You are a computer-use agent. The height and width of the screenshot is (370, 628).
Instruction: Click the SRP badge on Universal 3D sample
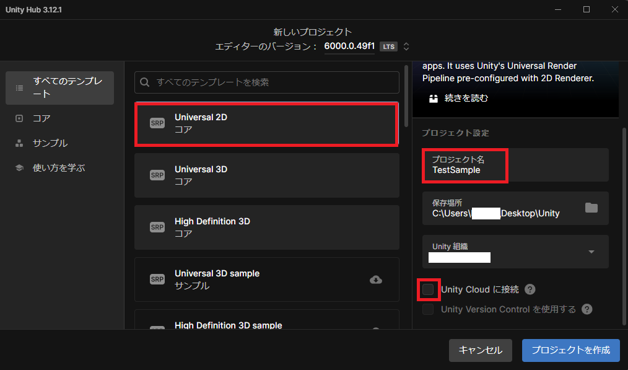click(x=157, y=280)
